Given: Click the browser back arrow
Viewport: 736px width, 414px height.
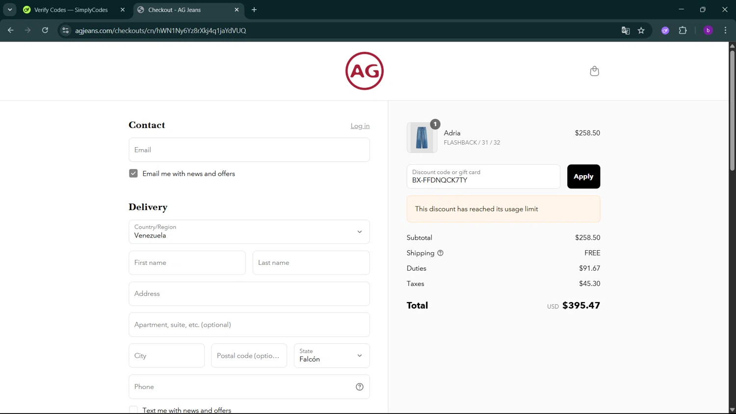Looking at the screenshot, I should (x=10, y=30).
